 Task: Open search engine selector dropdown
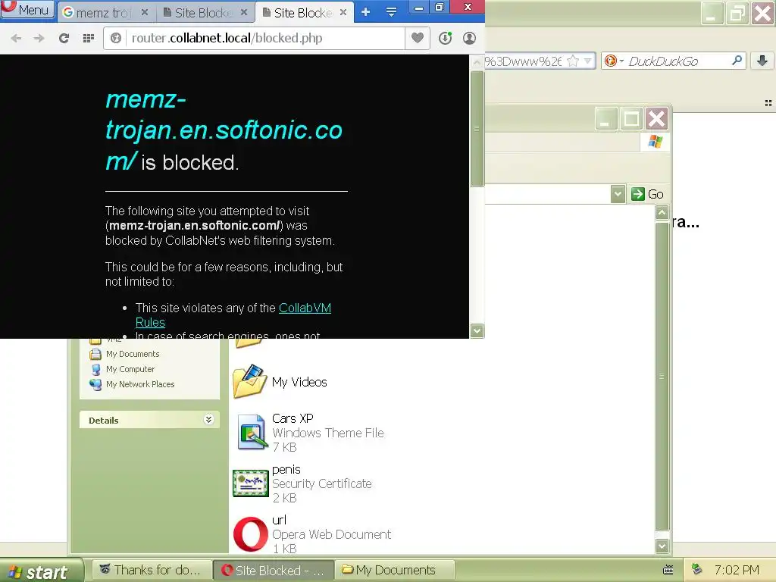pyautogui.click(x=614, y=61)
